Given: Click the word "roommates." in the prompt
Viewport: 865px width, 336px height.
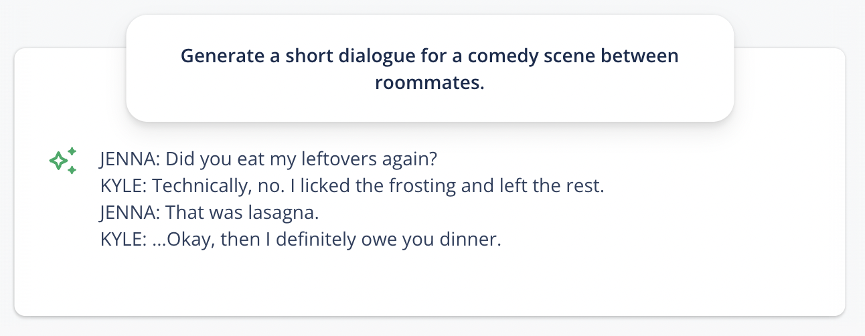Looking at the screenshot, I should point(429,82).
